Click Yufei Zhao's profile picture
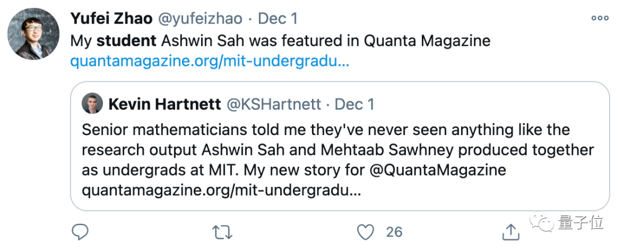The image size is (624, 250). click(34, 35)
